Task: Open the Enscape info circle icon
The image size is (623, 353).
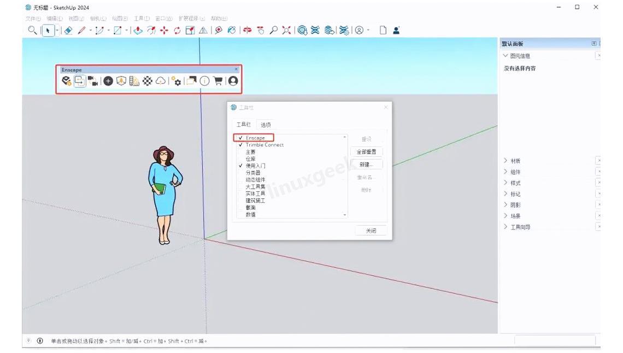Action: tap(204, 81)
